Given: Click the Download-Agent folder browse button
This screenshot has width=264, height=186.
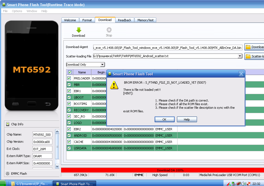Looking at the screenshot, I should click(254, 47).
